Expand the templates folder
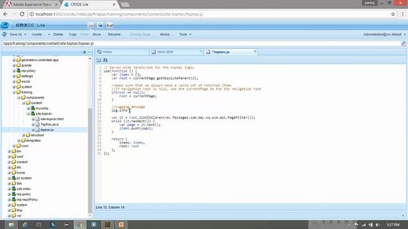 tap(18, 141)
